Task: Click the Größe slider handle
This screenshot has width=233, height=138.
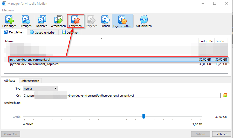Action: point(144,117)
